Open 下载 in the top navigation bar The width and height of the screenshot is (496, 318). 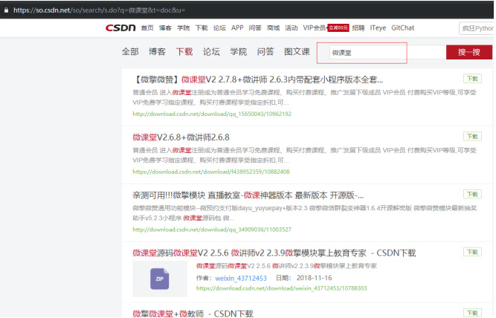coord(202,27)
